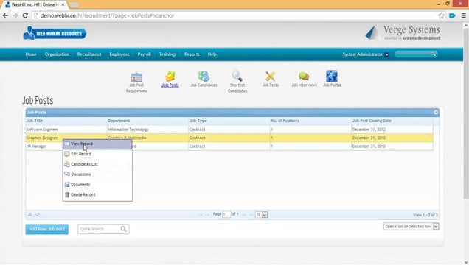This screenshot has height=265, width=469.
Task: Click the grid search icon in table footer
Action: tap(30, 214)
